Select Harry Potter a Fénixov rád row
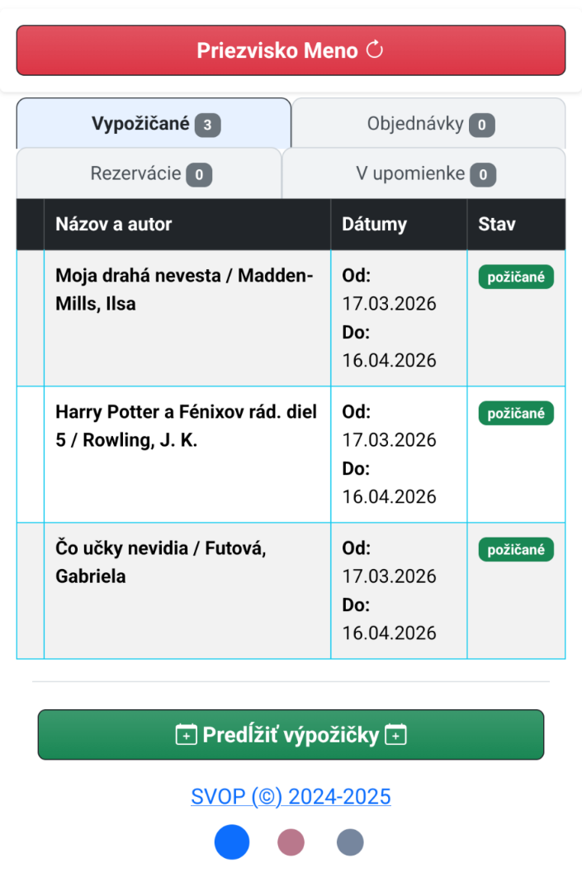This screenshot has height=891, width=582. (x=291, y=455)
